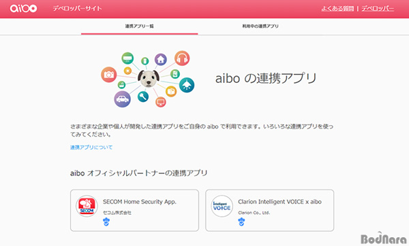The width and height of the screenshot is (409, 246).
Task: Click the verified badge on SECOM card
Action: point(106,222)
